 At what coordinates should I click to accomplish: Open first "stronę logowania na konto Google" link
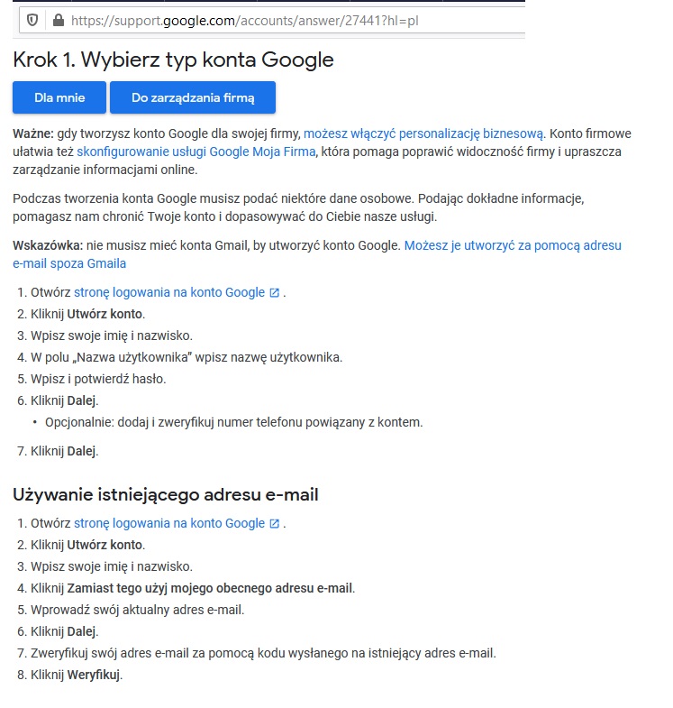click(x=169, y=293)
